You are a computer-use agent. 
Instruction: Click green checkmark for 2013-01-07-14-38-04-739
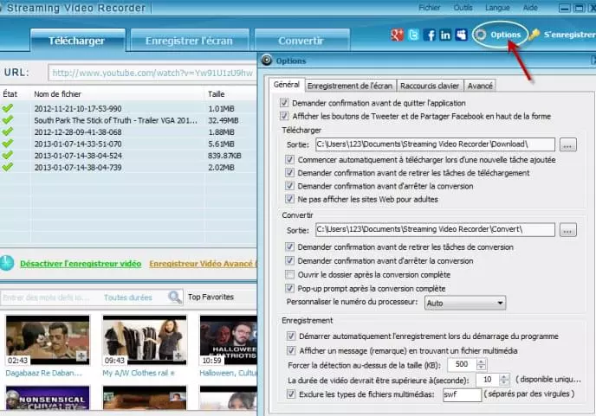[7, 167]
